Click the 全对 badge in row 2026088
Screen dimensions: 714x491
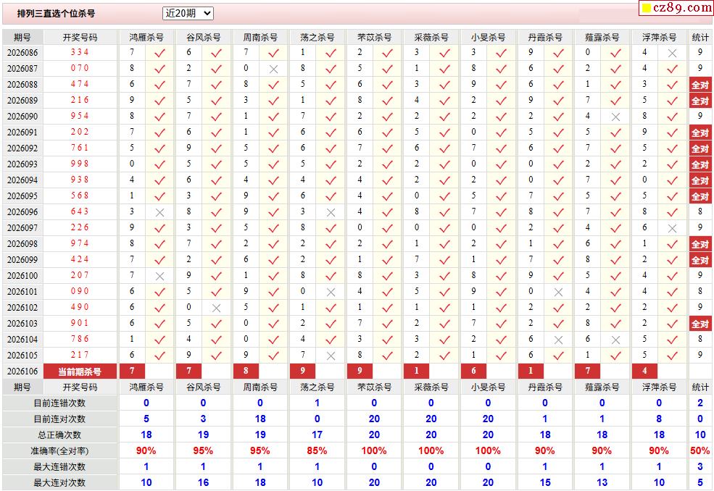click(x=700, y=85)
